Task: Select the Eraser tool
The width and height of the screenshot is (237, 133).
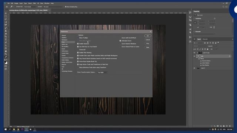Action: point(6,34)
